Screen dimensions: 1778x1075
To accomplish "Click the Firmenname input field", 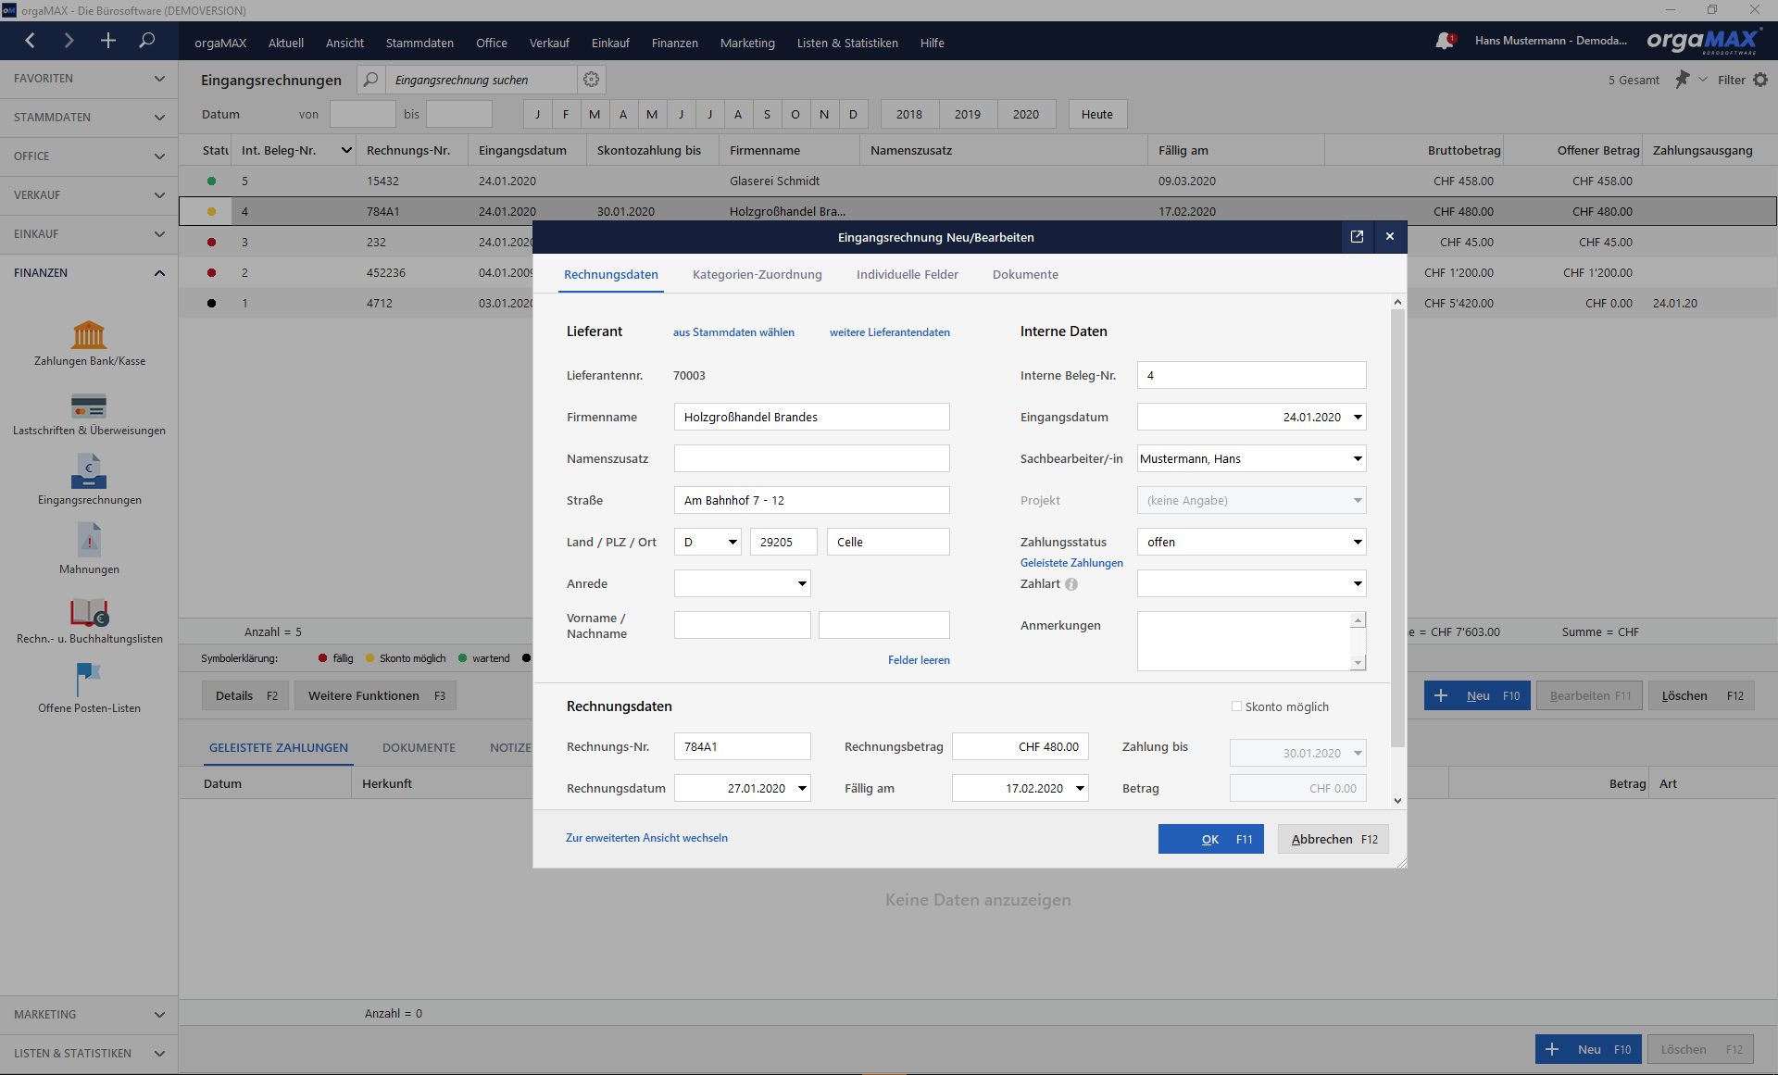I will pyautogui.click(x=811, y=418).
